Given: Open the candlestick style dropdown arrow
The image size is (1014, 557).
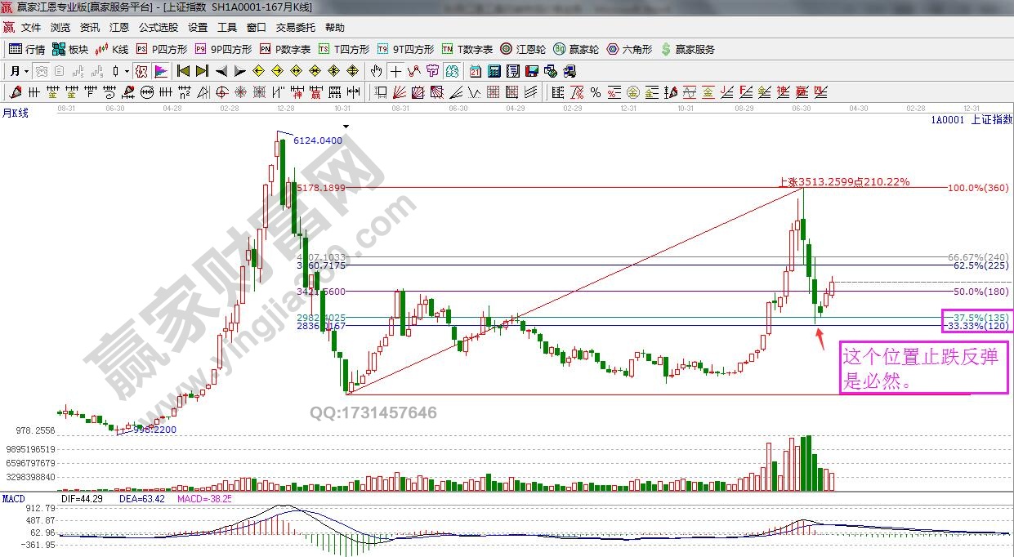Looking at the screenshot, I should (127, 71).
